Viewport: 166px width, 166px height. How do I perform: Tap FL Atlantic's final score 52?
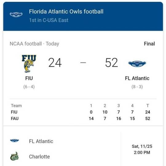tap(112, 63)
